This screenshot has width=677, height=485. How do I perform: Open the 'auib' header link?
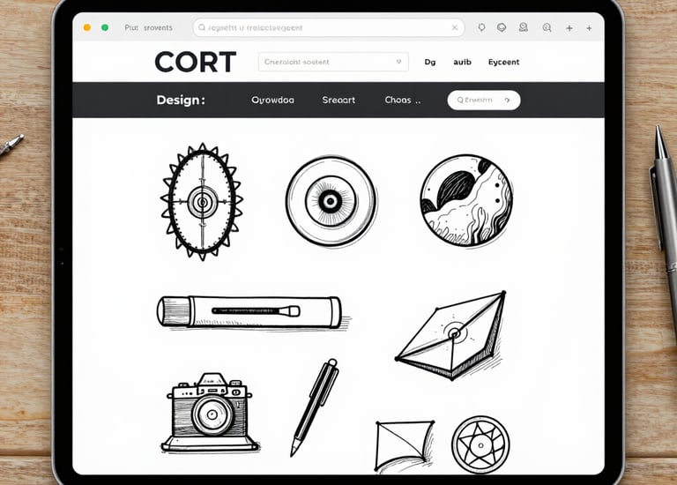click(462, 63)
